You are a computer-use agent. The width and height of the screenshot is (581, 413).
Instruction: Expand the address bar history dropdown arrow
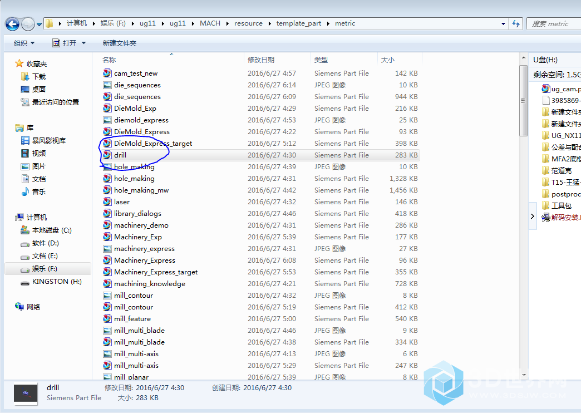(x=503, y=24)
